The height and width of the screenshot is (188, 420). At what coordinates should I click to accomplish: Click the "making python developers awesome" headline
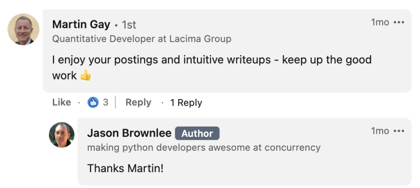[x=204, y=148]
